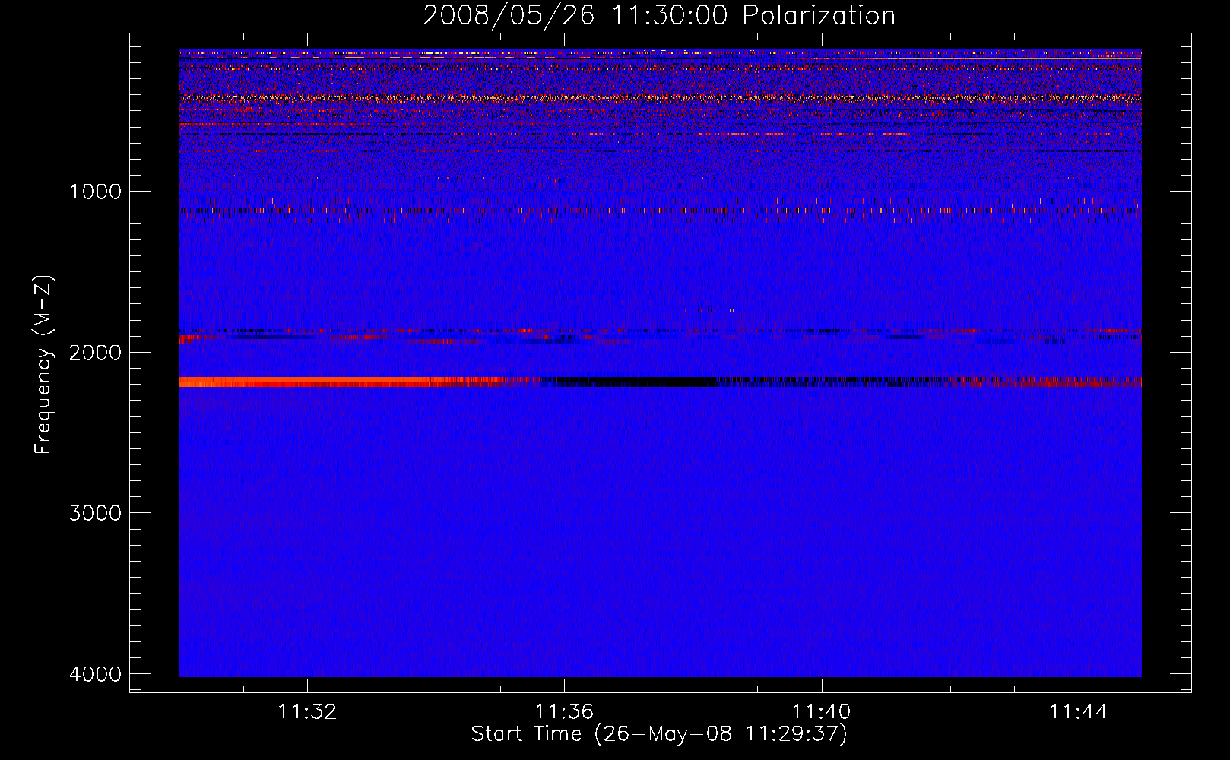Click the dotted interference line near 1100 MHz
Viewport: 1230px width, 760px height.
[x=660, y=210]
